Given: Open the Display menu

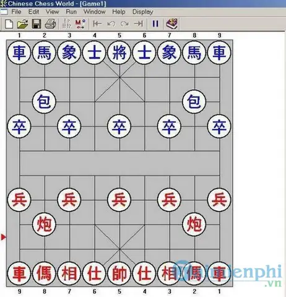Looking at the screenshot, I should pyautogui.click(x=142, y=12).
